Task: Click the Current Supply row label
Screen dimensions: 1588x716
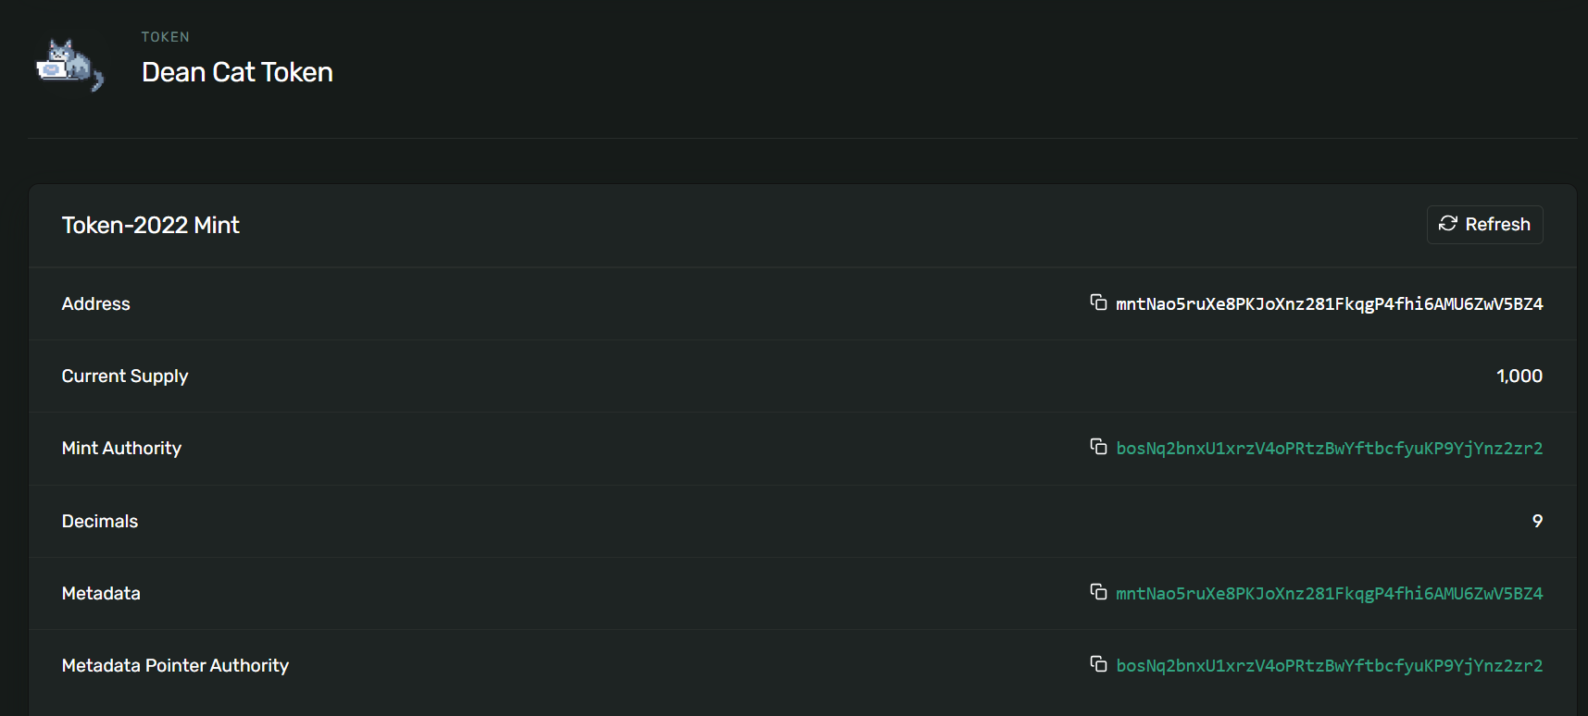Action: point(125,377)
